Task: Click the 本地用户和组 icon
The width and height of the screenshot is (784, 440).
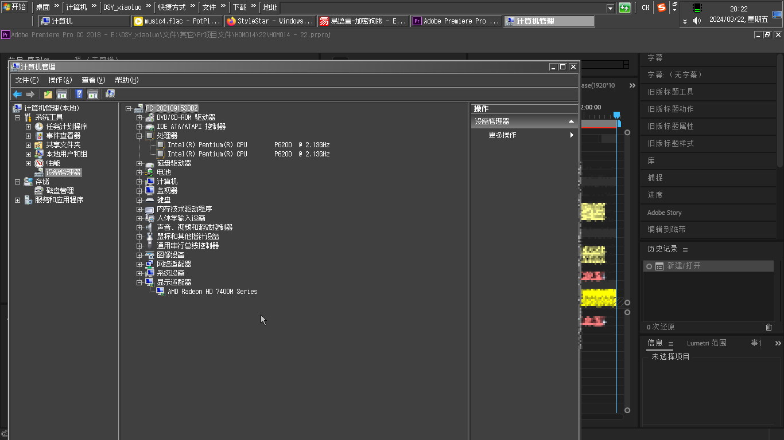Action: [x=39, y=154]
